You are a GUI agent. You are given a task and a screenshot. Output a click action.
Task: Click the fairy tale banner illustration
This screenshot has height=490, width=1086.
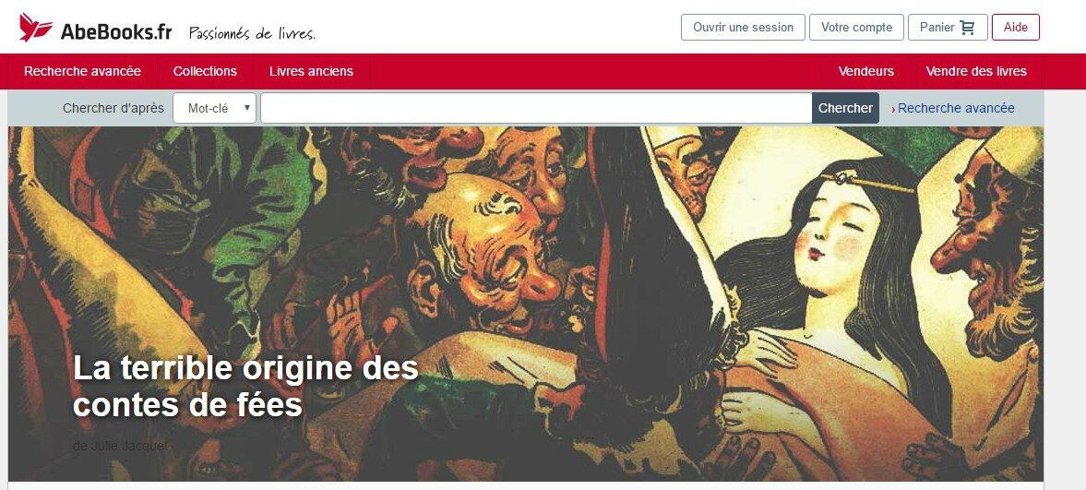tap(526, 304)
